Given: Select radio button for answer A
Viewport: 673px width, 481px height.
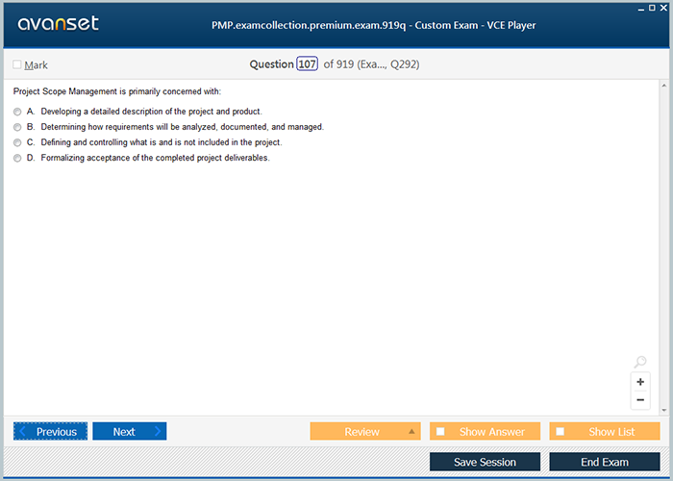Looking at the screenshot, I should tap(17, 112).
